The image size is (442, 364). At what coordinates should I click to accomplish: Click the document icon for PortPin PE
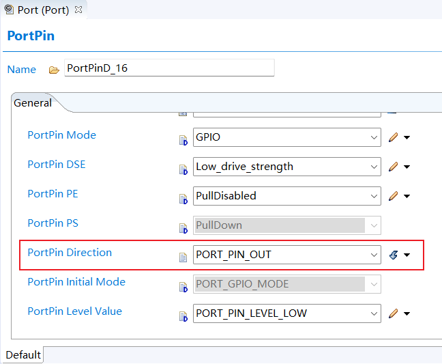click(x=183, y=199)
